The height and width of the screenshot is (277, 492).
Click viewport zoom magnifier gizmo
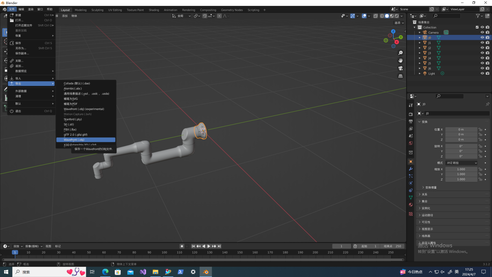[401, 53]
